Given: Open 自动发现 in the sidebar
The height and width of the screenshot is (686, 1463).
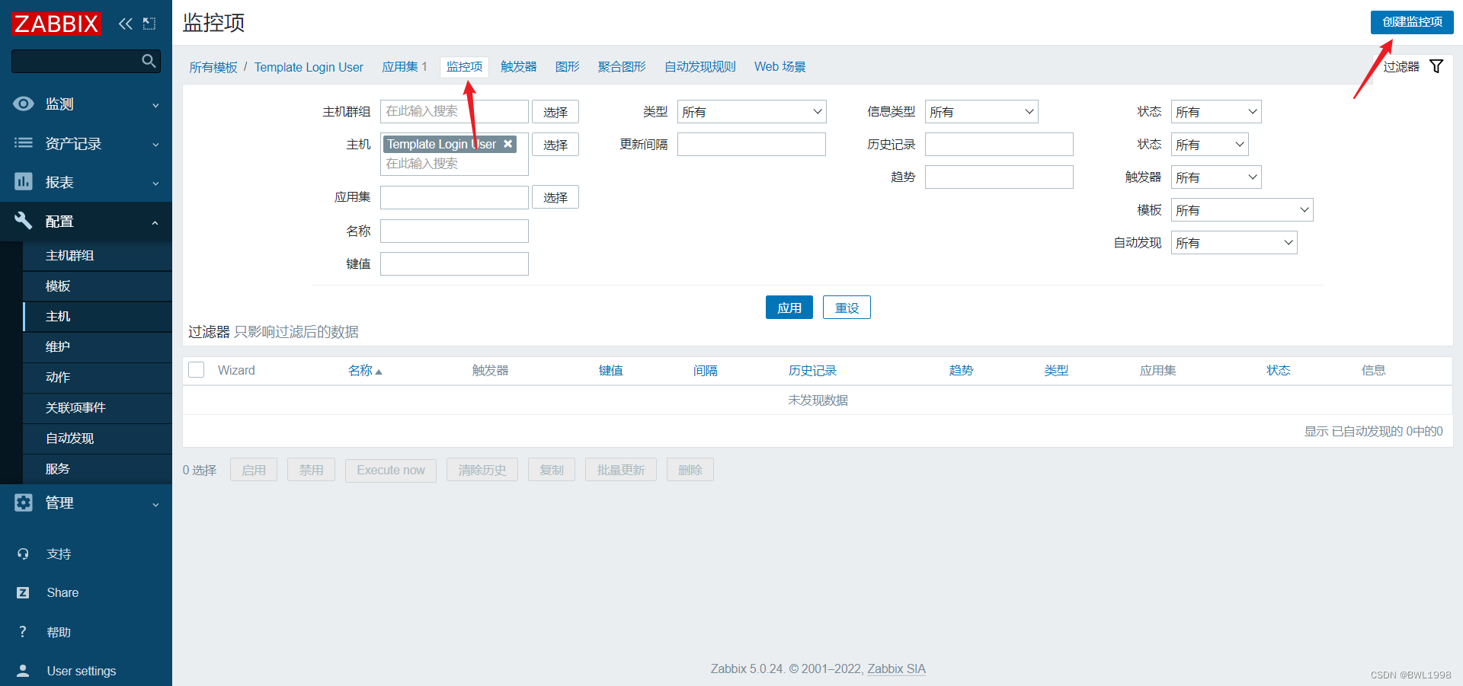Looking at the screenshot, I should click(x=98, y=439).
